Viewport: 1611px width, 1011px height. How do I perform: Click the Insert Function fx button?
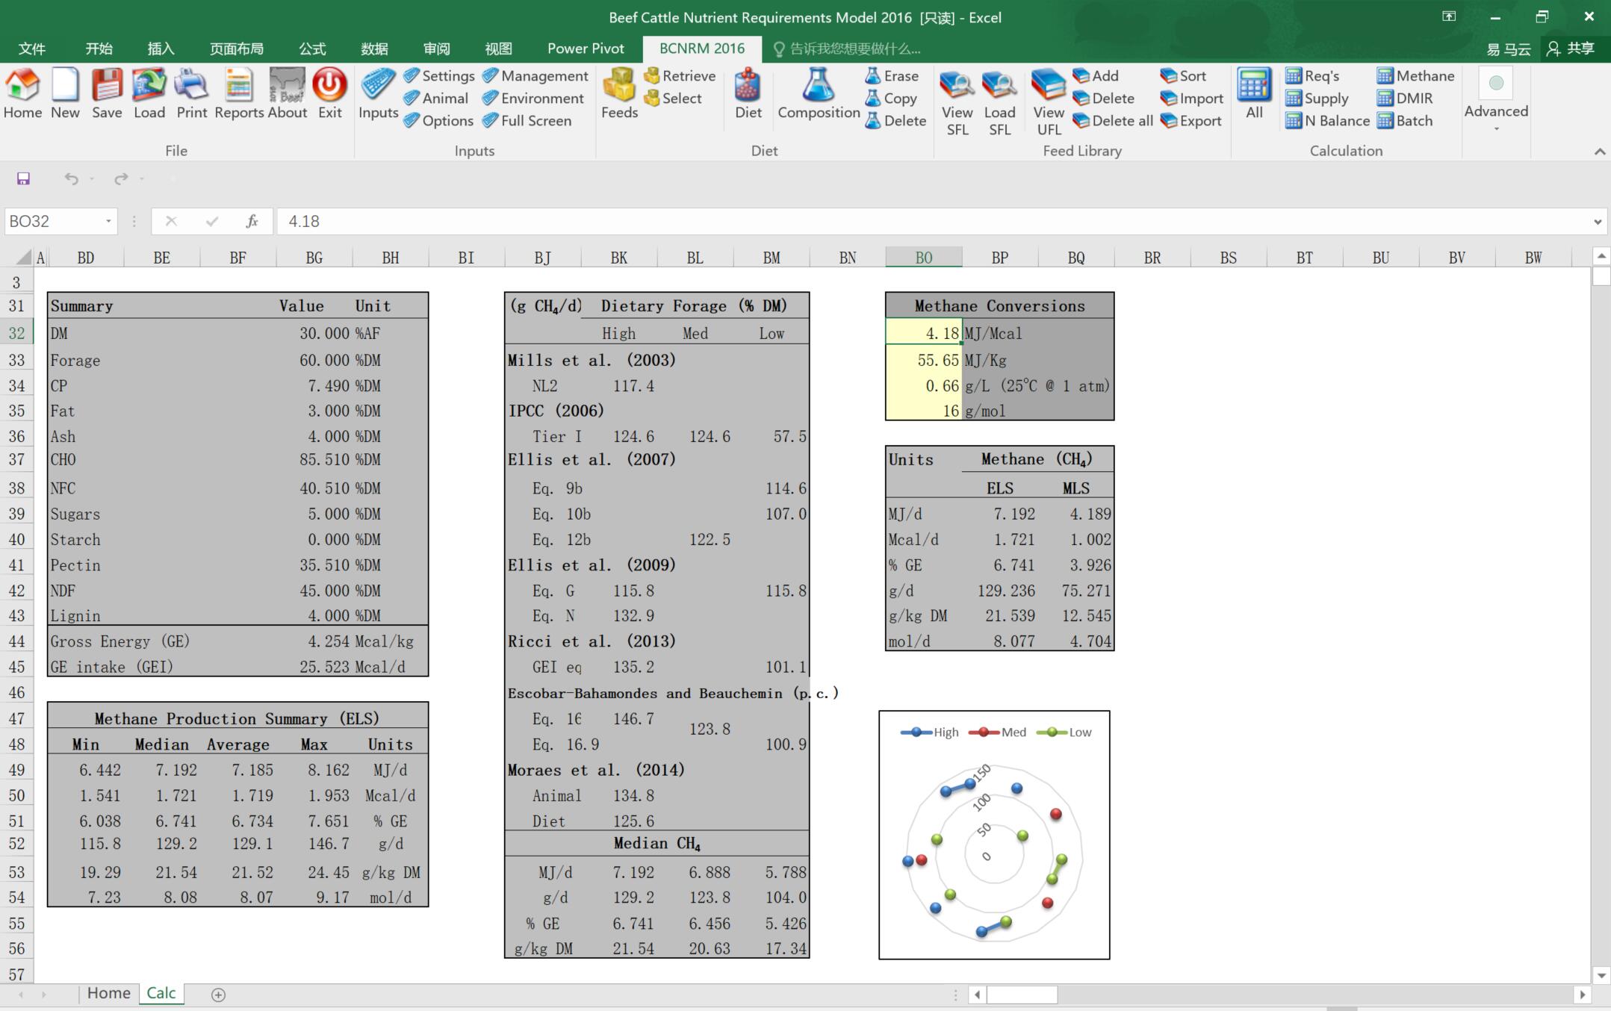coord(252,221)
